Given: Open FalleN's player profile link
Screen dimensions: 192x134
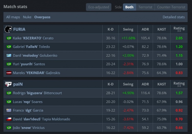Looking at the screenshot, I should (x=31, y=47).
